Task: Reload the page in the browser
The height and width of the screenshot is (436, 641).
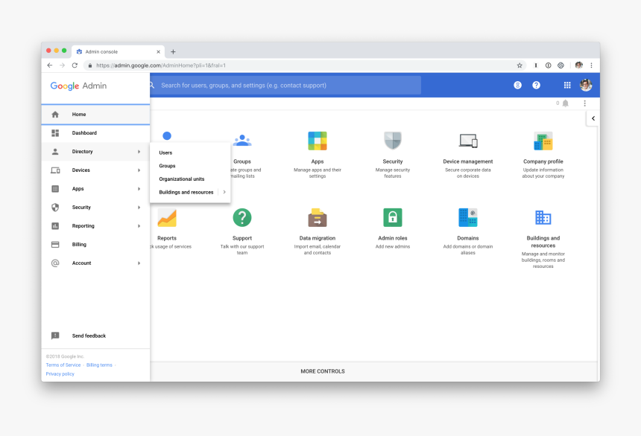Action: 75,65
